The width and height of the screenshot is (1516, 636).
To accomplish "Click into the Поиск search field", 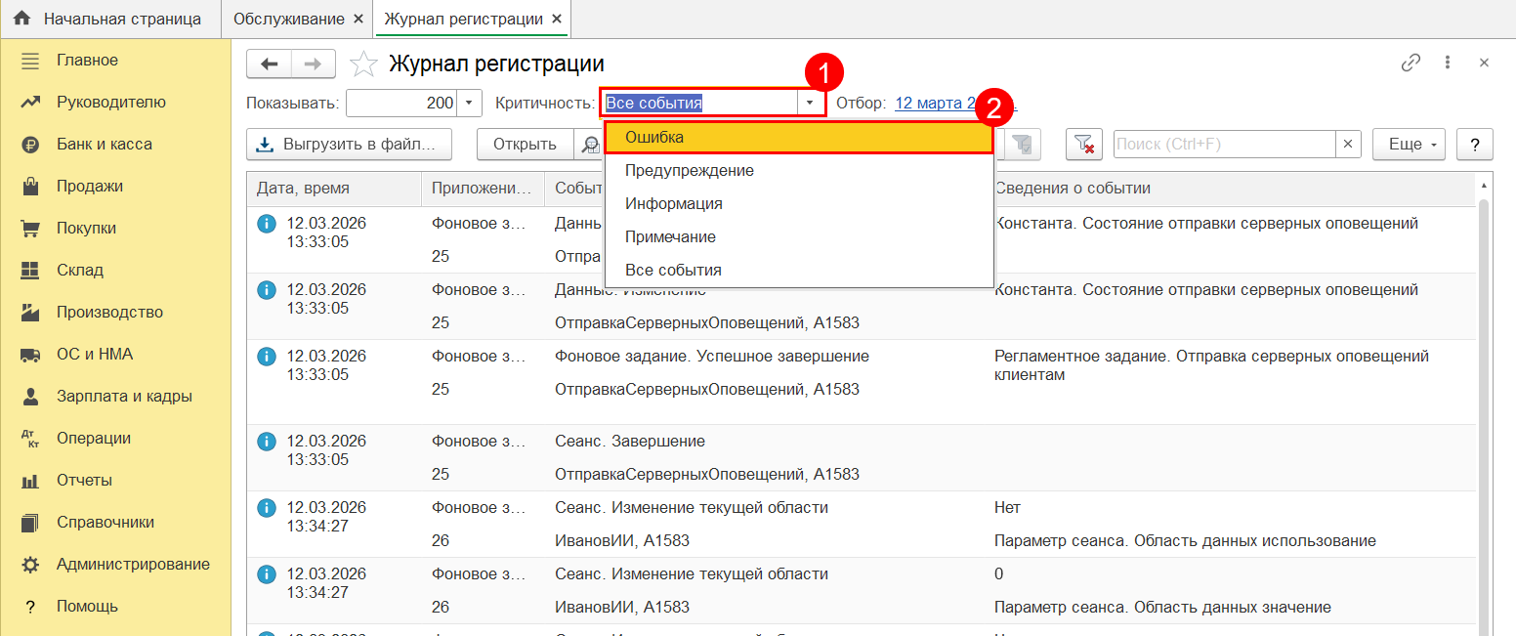I will pyautogui.click(x=1223, y=145).
